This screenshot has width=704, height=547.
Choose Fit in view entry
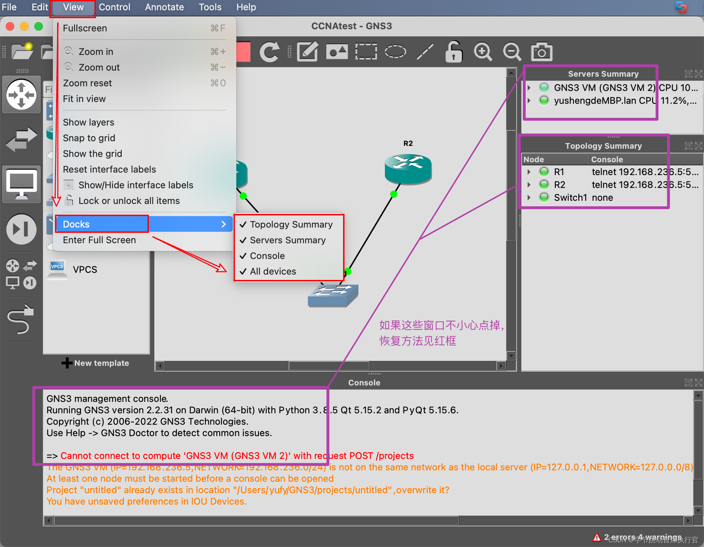pyautogui.click(x=144, y=99)
